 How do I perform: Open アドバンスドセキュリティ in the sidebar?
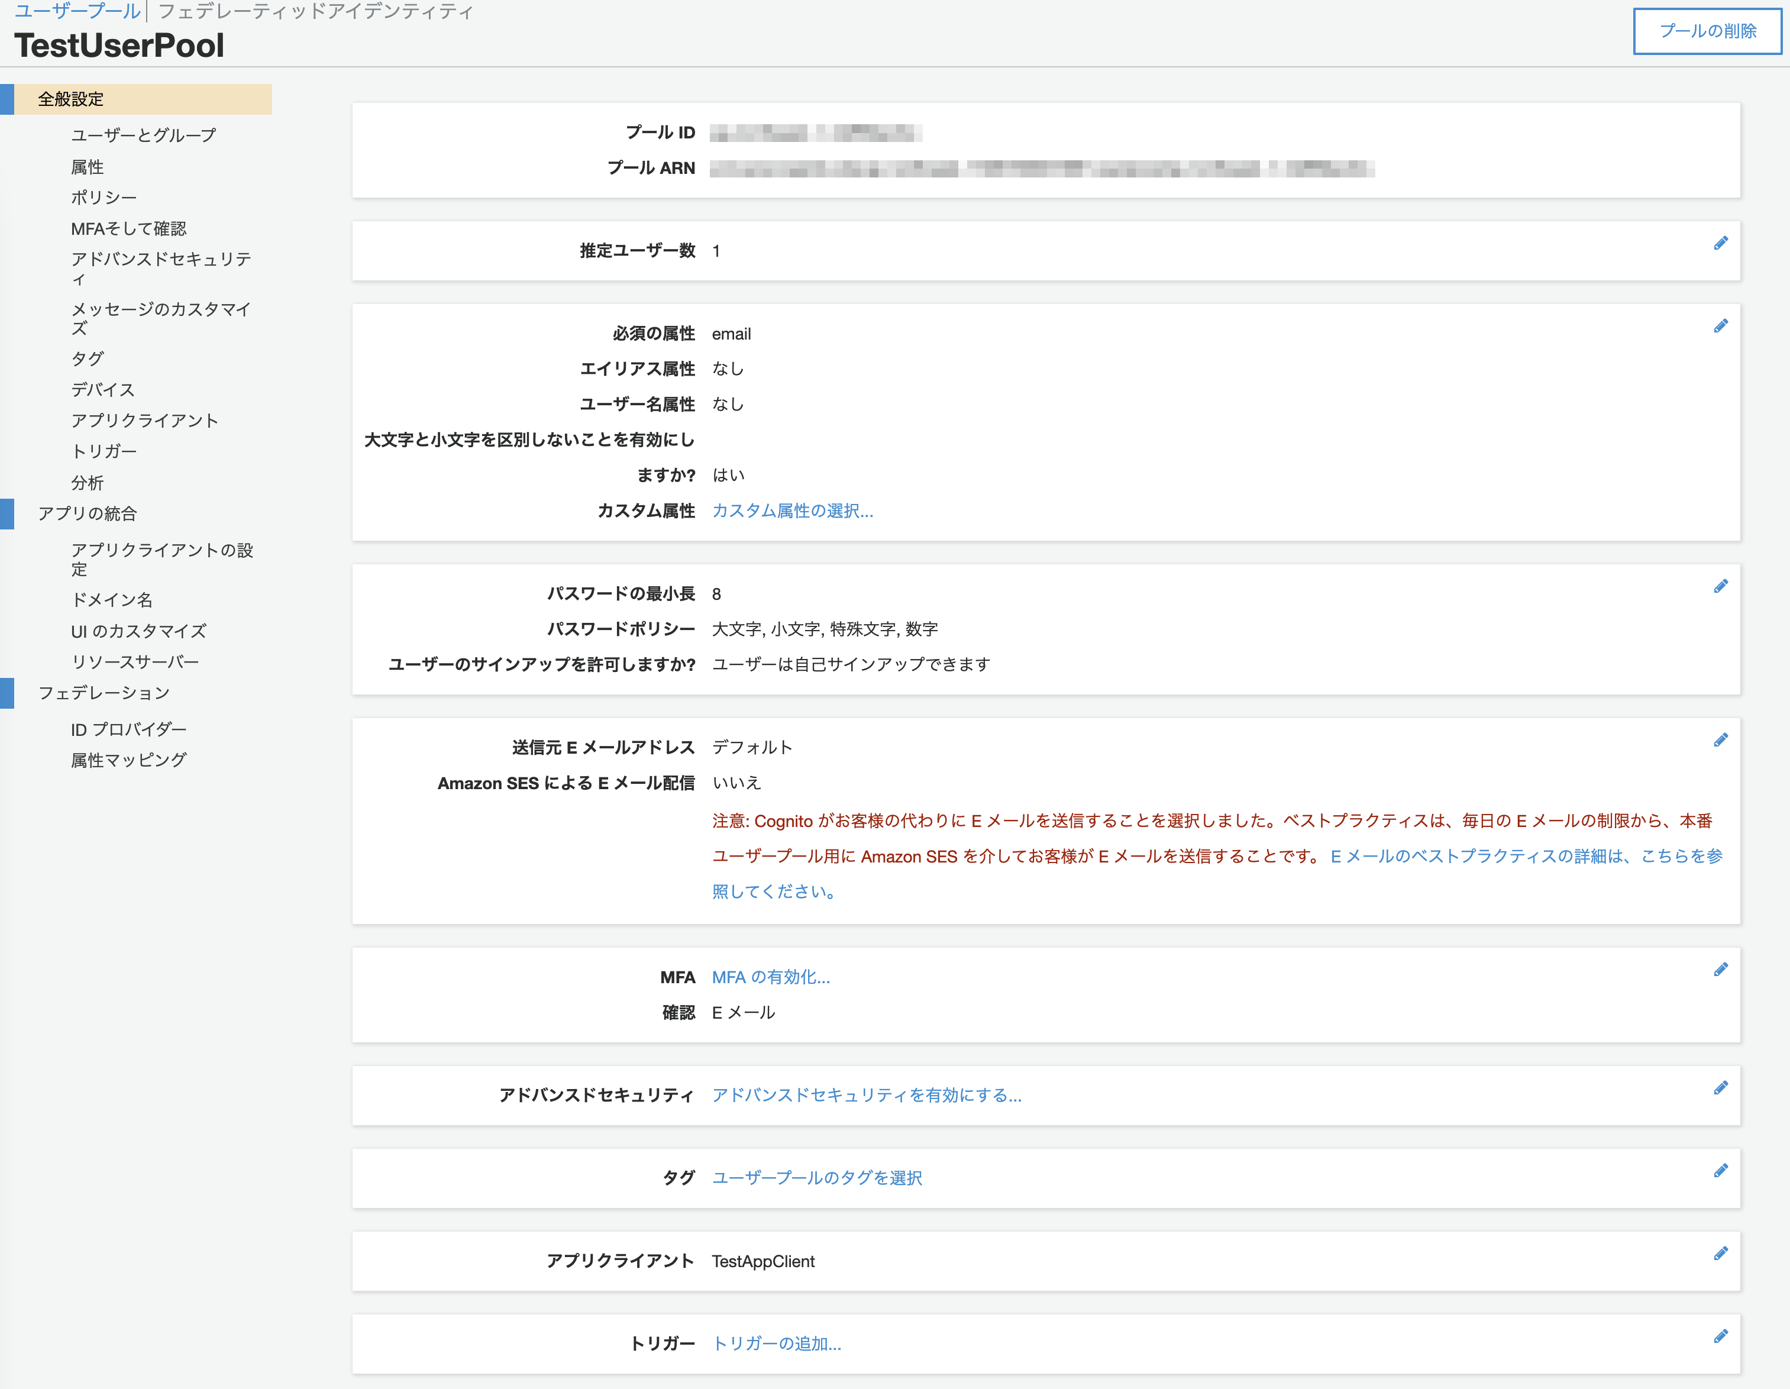coord(161,269)
